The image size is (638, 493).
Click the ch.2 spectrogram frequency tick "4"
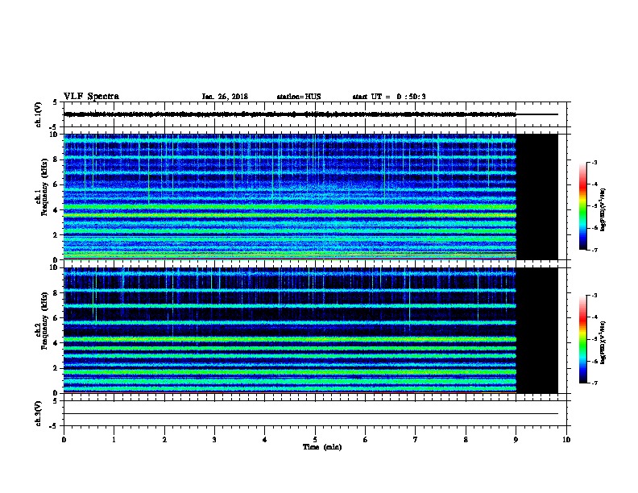coord(56,343)
